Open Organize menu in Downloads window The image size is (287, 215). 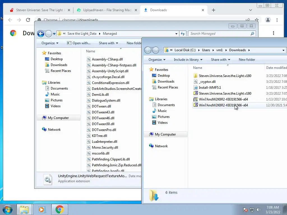pos(157,60)
